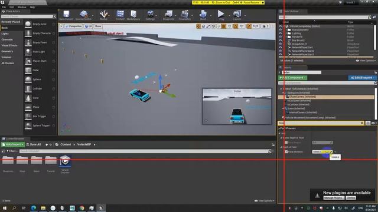Click the Save Current toolbar icon
The image size is (378, 212).
66,14
